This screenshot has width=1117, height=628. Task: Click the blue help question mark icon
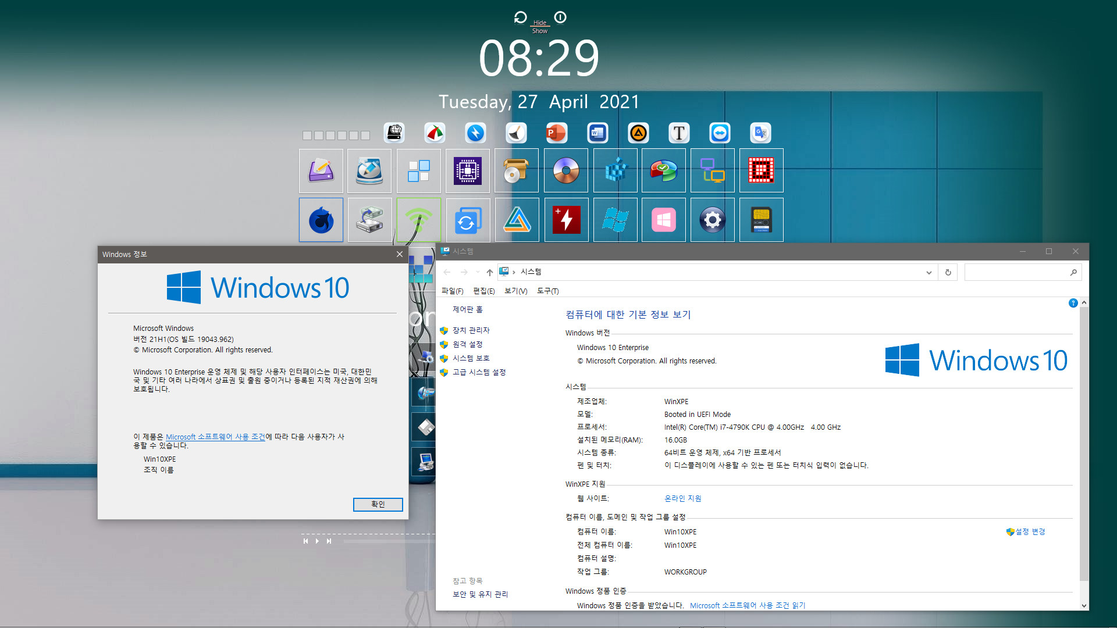tap(1073, 303)
